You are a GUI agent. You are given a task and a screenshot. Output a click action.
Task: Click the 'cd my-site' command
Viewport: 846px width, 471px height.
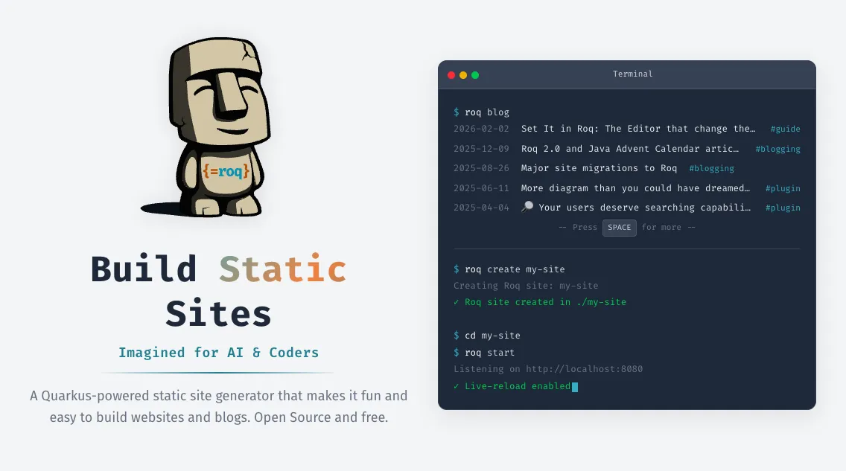click(486, 335)
